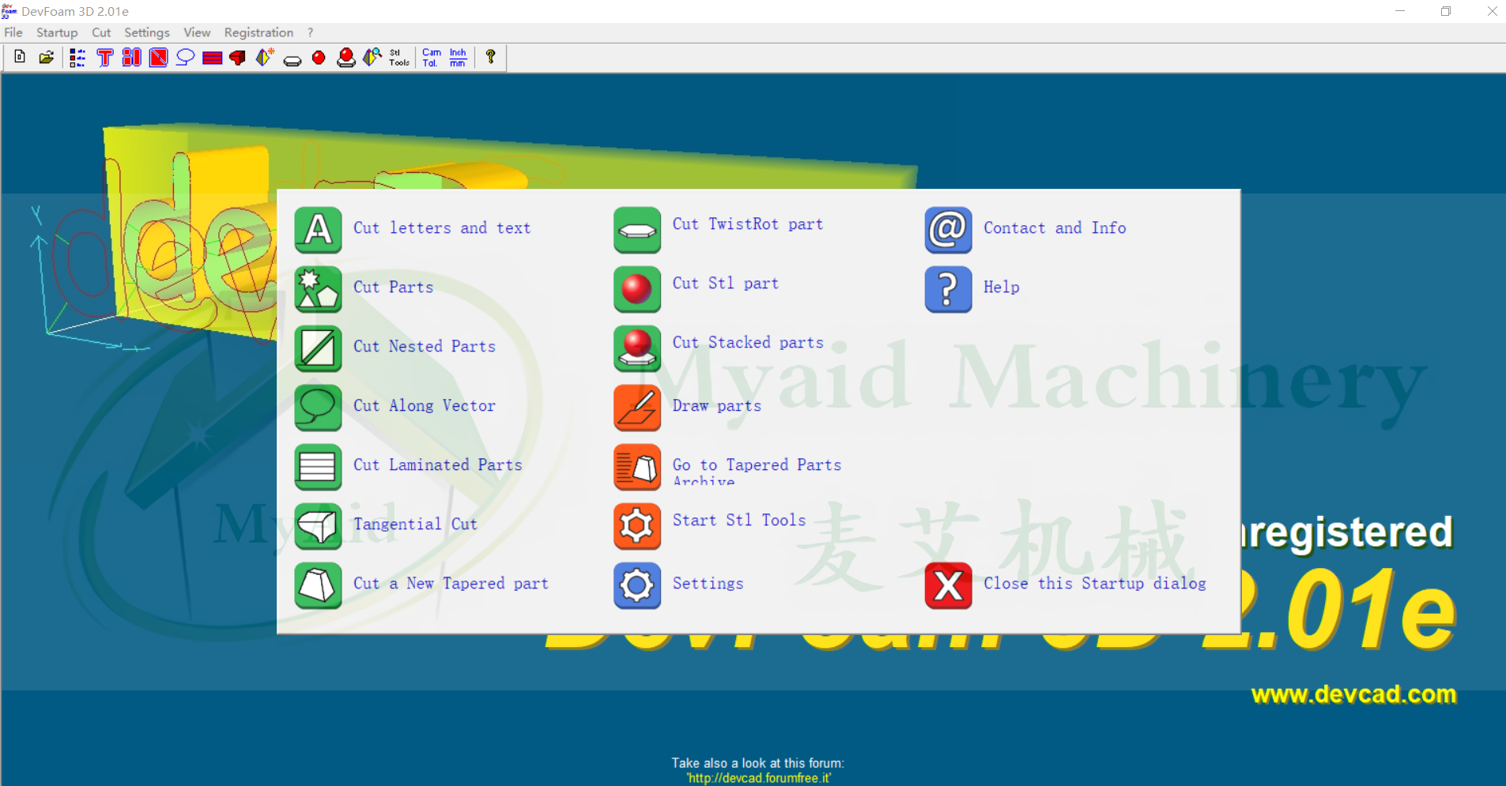
Task: Click the Cut Stl part red sphere icon
Action: click(637, 289)
